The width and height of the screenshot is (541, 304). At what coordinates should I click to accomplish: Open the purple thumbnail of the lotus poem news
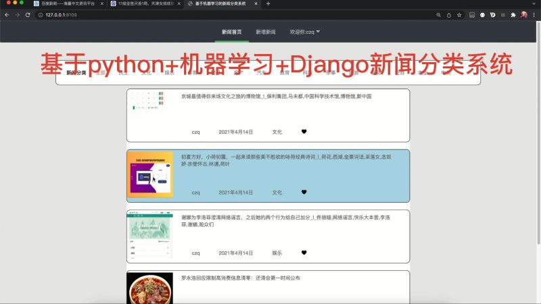click(x=149, y=174)
